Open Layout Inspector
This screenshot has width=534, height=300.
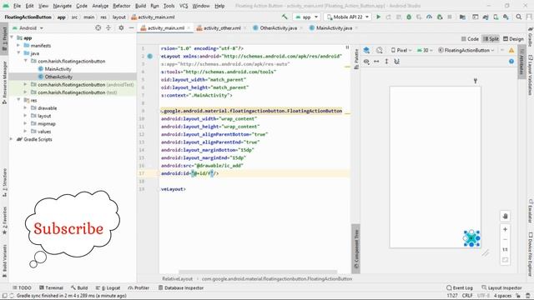pos(501,287)
